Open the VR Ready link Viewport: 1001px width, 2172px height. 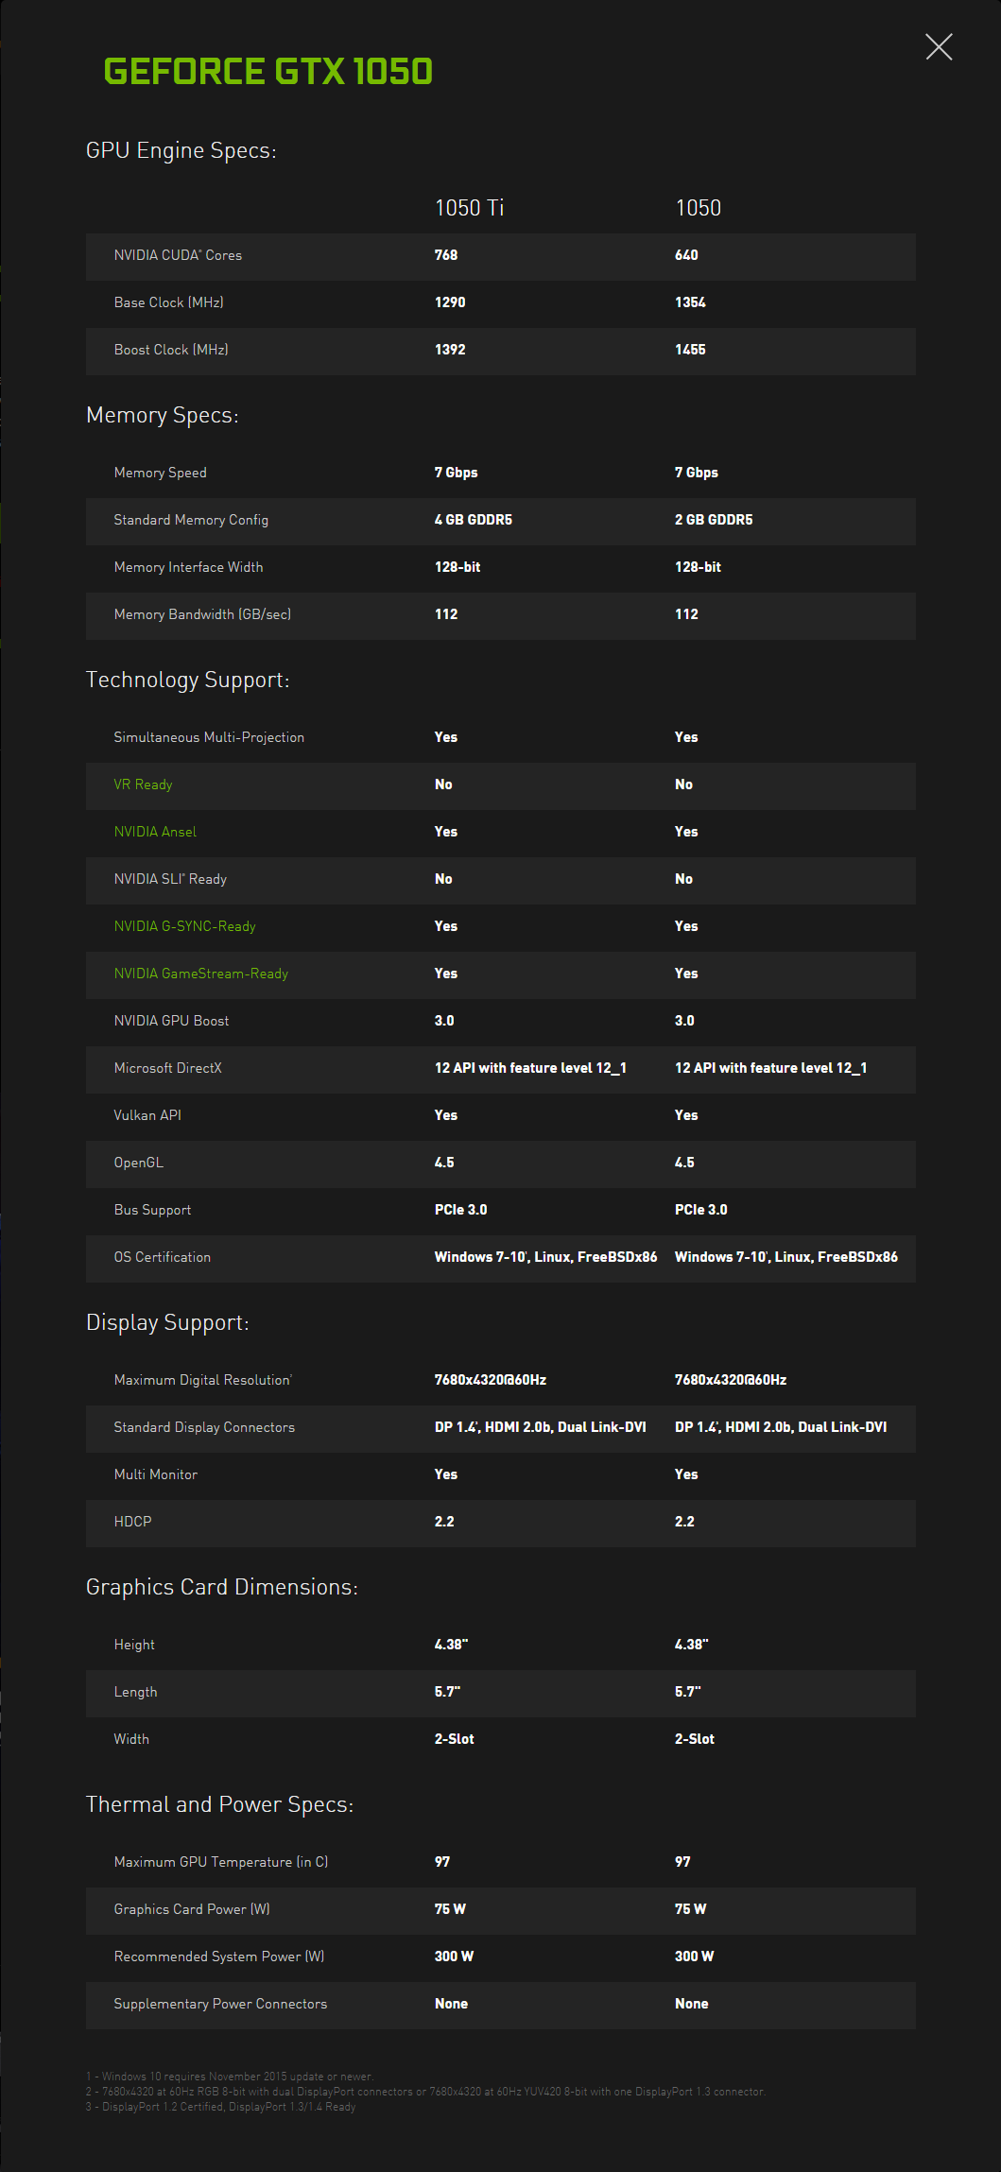pos(143,784)
